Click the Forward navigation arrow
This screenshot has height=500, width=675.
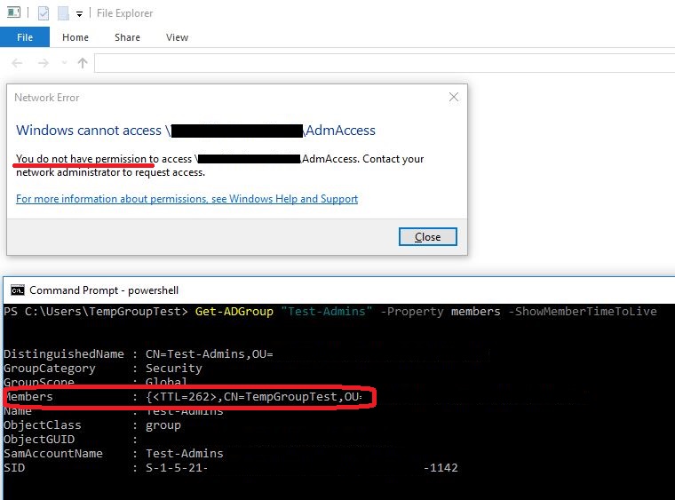click(x=43, y=63)
